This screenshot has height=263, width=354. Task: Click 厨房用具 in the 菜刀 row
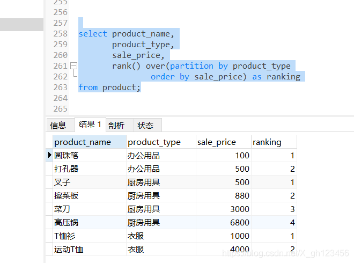click(x=161, y=209)
